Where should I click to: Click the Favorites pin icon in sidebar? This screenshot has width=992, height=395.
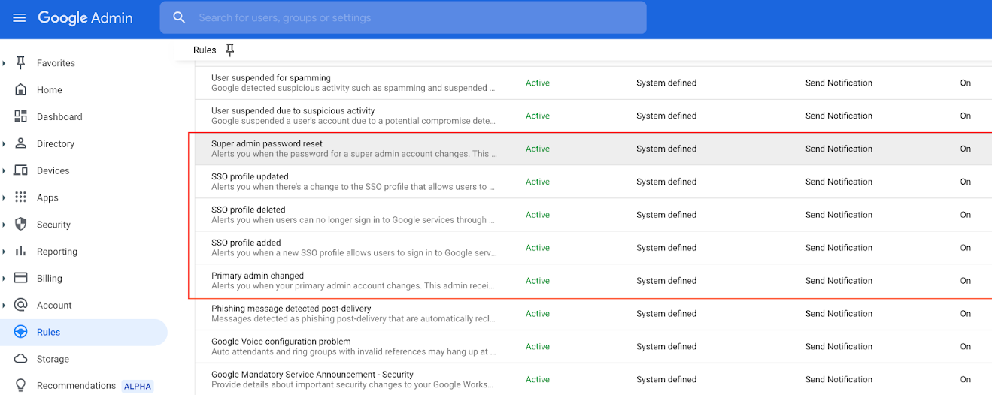coord(21,62)
